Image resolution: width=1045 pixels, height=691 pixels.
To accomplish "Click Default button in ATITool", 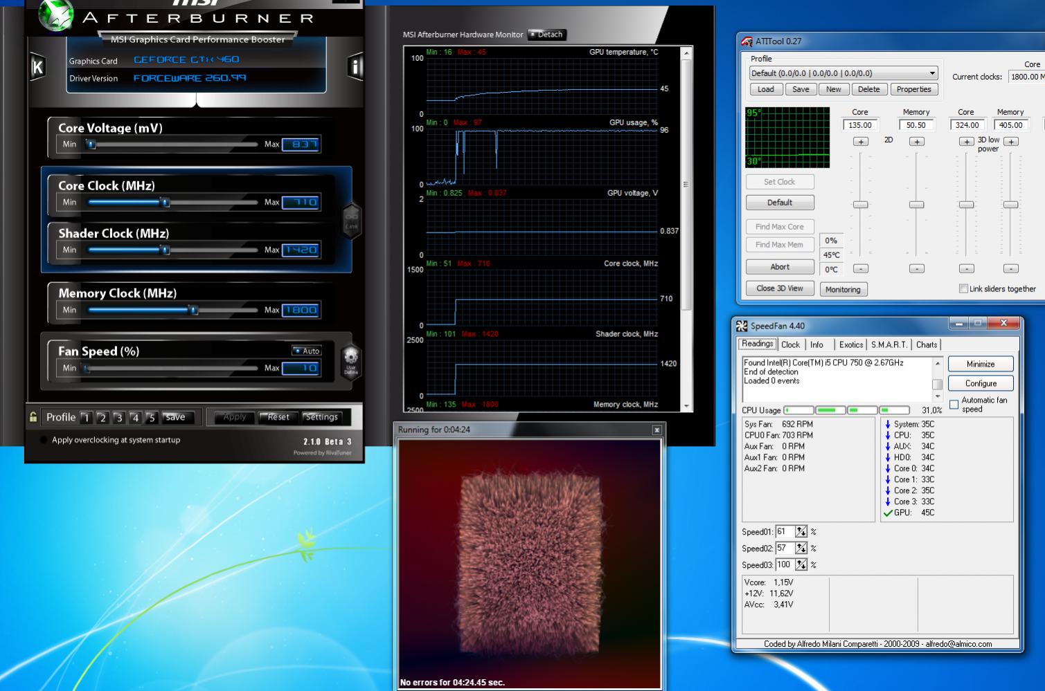I will pos(780,203).
